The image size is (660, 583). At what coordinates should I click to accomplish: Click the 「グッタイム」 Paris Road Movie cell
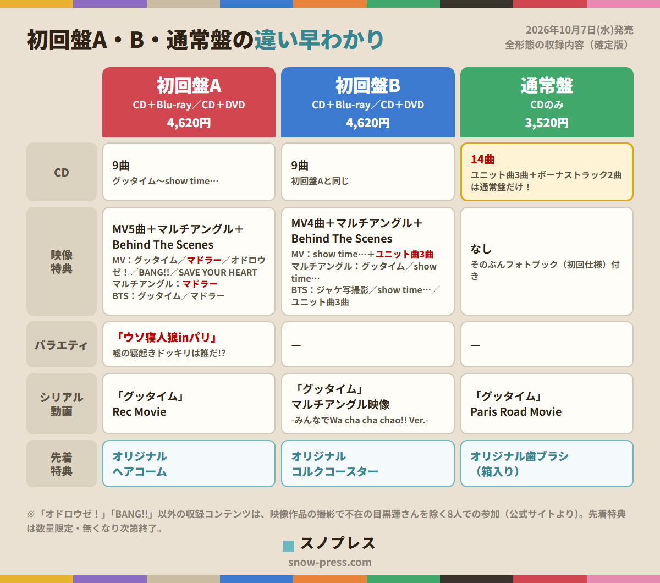[547, 404]
